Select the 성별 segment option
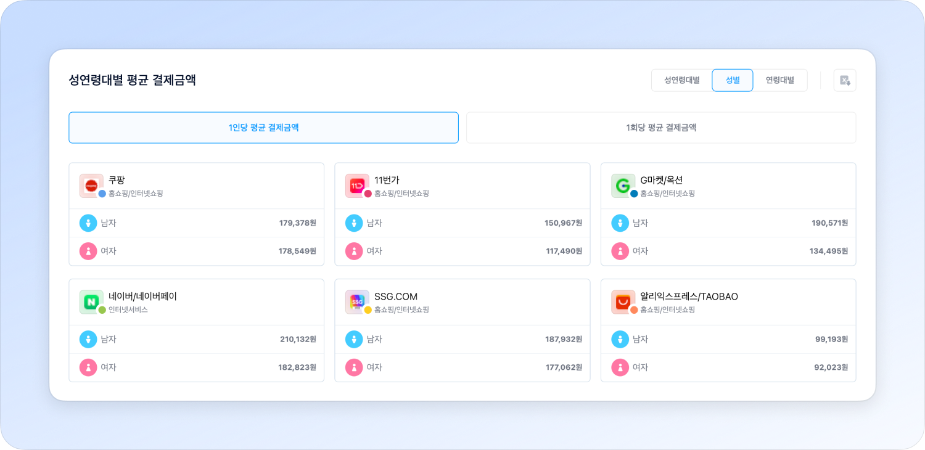Image resolution: width=925 pixels, height=450 pixels. click(x=732, y=80)
